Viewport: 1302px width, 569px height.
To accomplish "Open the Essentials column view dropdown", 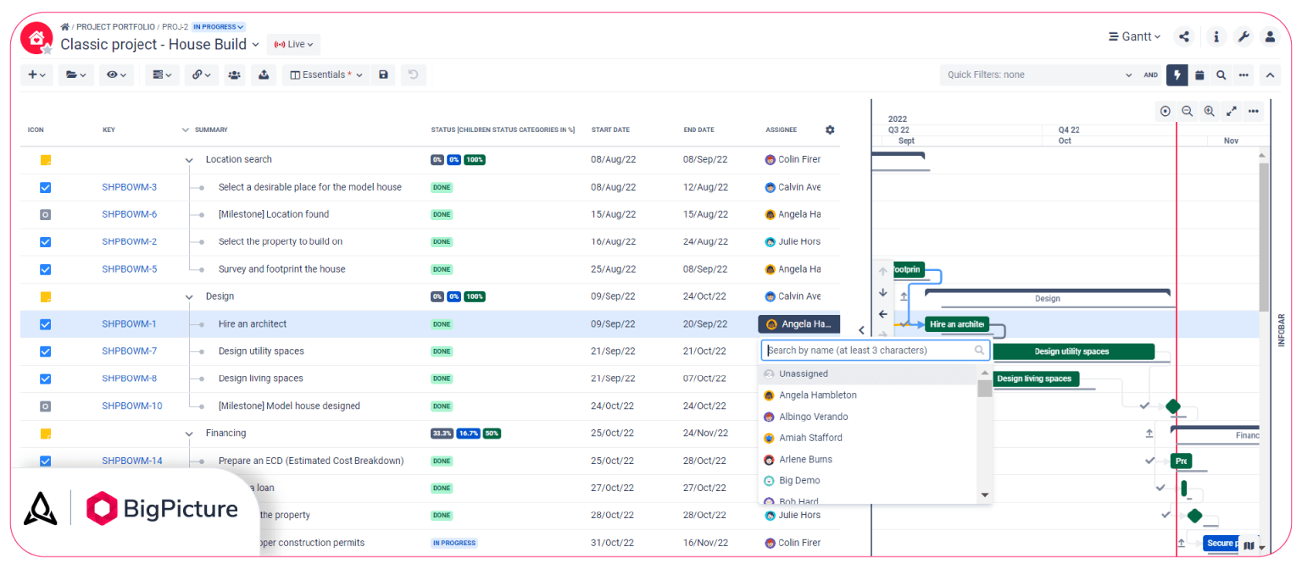I will 326,75.
